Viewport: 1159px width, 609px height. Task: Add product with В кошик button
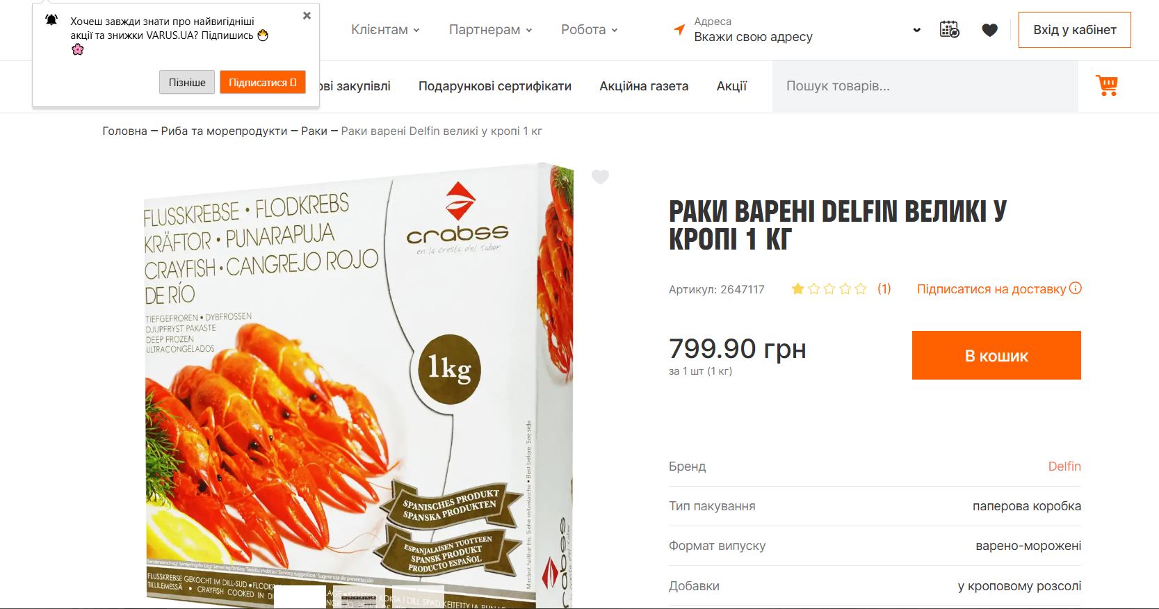(996, 355)
